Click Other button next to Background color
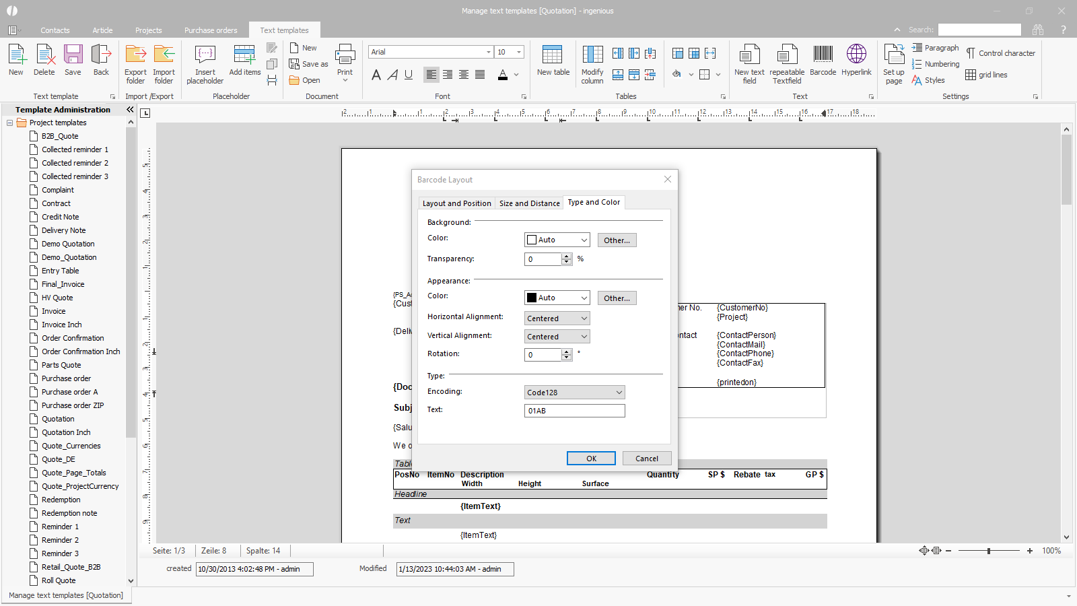 tap(617, 240)
